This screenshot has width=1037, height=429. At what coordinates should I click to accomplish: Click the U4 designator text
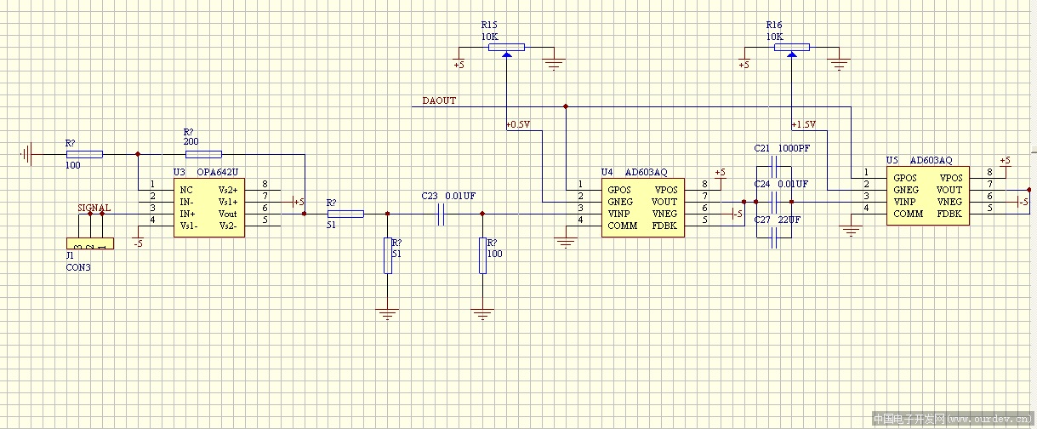coord(607,172)
